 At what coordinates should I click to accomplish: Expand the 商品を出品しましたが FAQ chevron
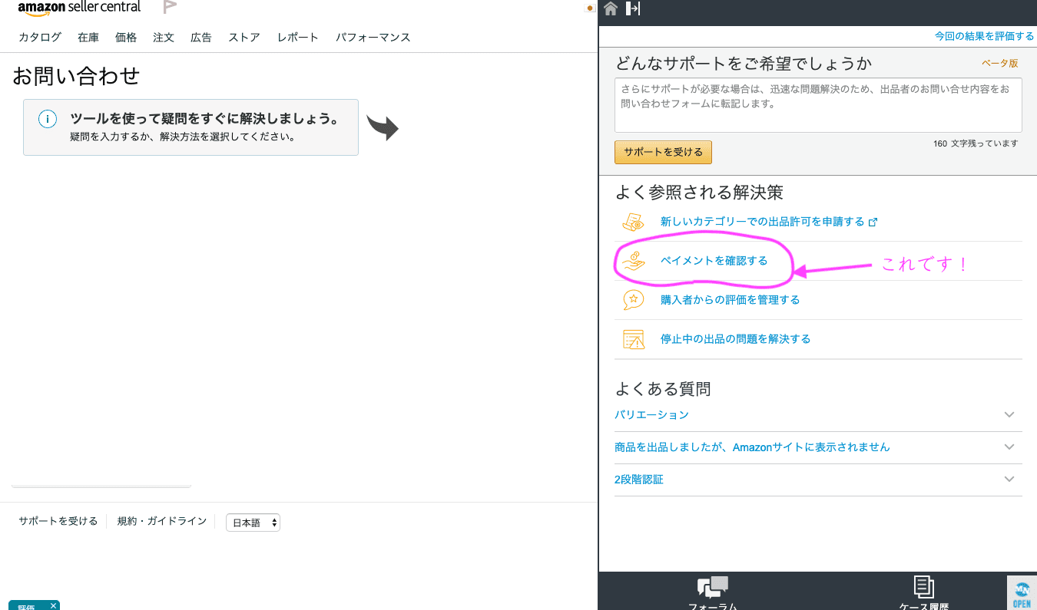coord(1009,447)
